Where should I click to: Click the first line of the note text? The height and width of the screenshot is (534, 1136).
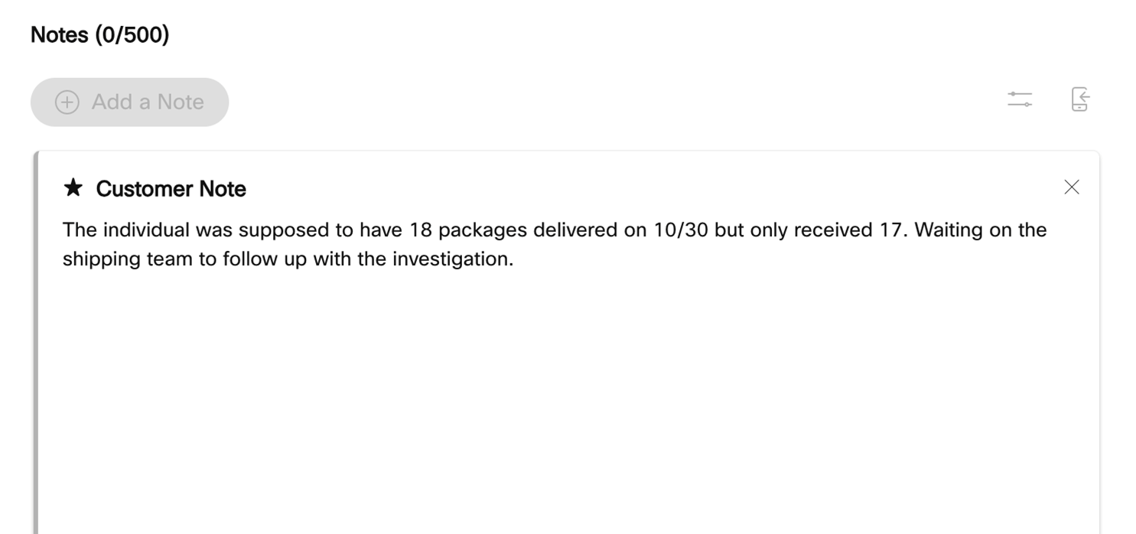[x=555, y=230]
